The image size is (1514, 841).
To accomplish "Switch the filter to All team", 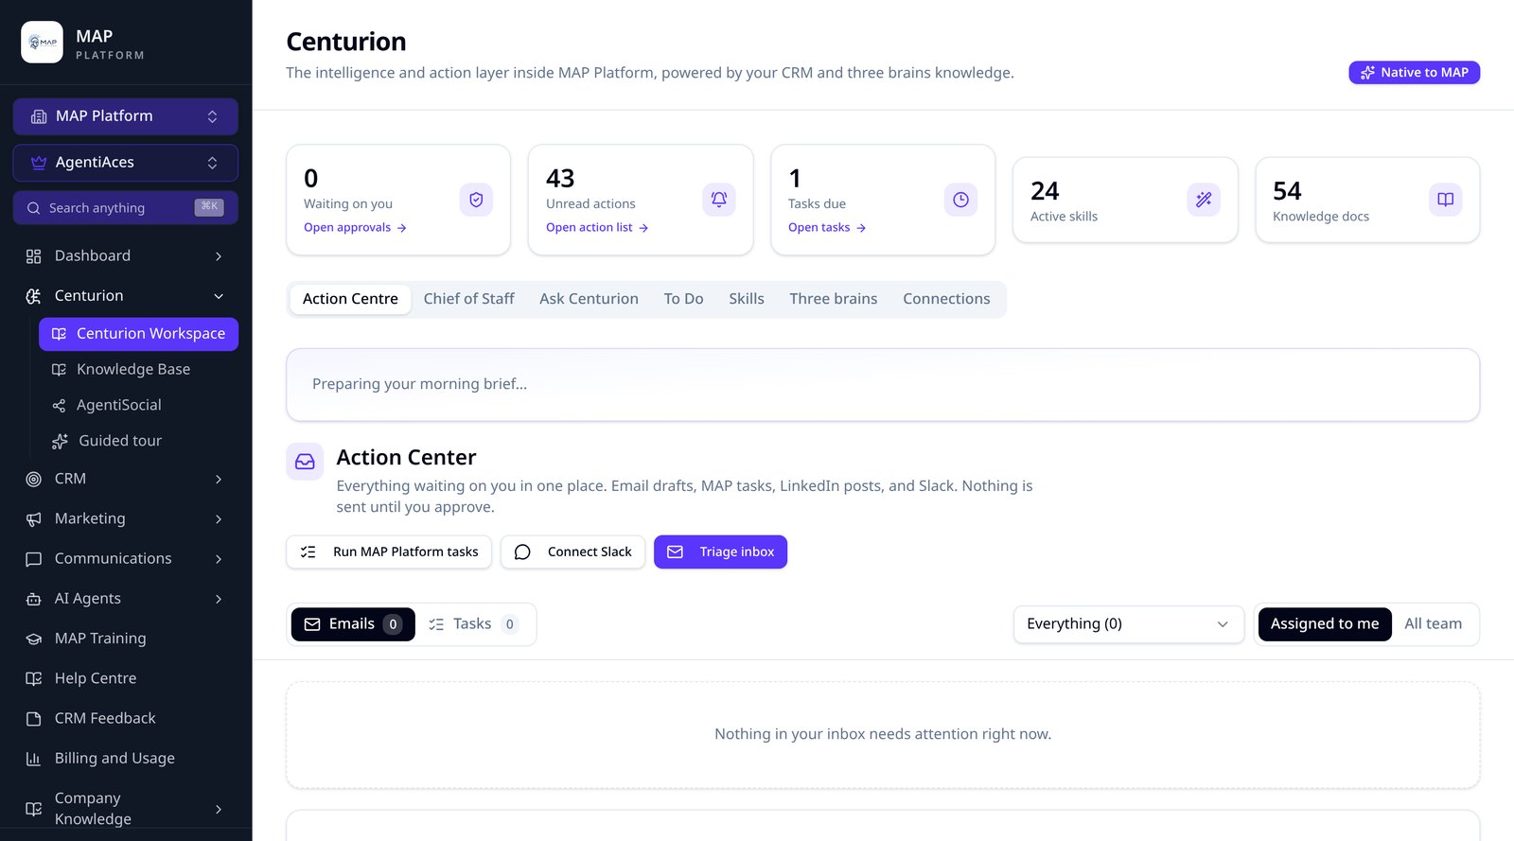I will coord(1434,624).
